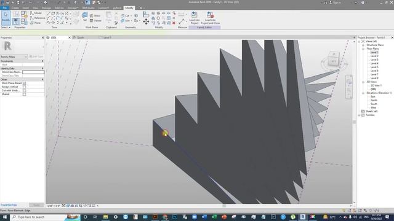Select Level 5 in Project Browser

[x=374, y=67]
